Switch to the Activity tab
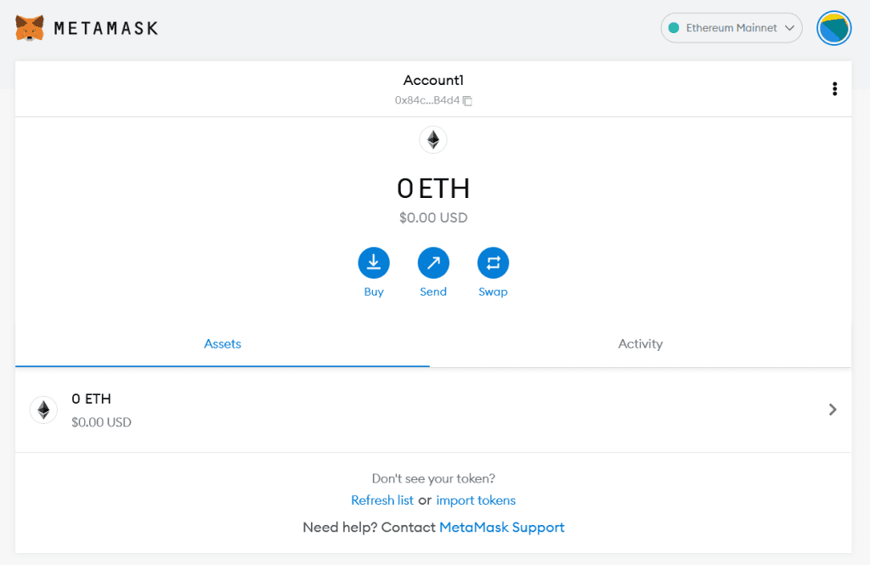870x565 pixels. [641, 343]
